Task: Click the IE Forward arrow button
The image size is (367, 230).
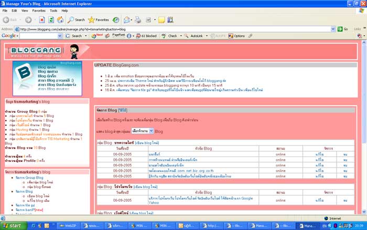Action: pyautogui.click(x=28, y=20)
